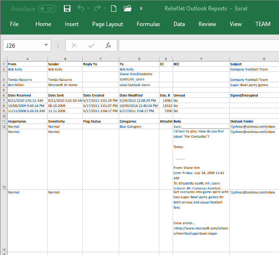Select column F header

[201, 59]
